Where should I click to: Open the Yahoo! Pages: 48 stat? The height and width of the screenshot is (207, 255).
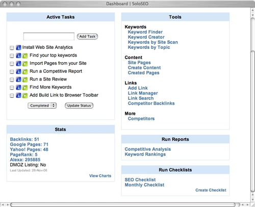[x=29, y=149]
